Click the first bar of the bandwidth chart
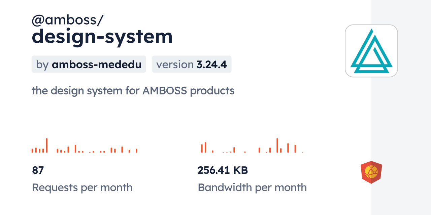The width and height of the screenshot is (431, 215). [202, 148]
